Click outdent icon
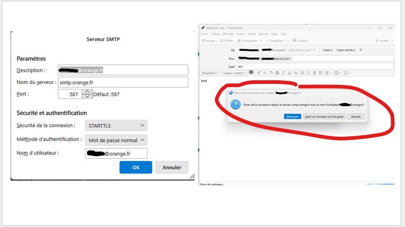 coord(315,73)
